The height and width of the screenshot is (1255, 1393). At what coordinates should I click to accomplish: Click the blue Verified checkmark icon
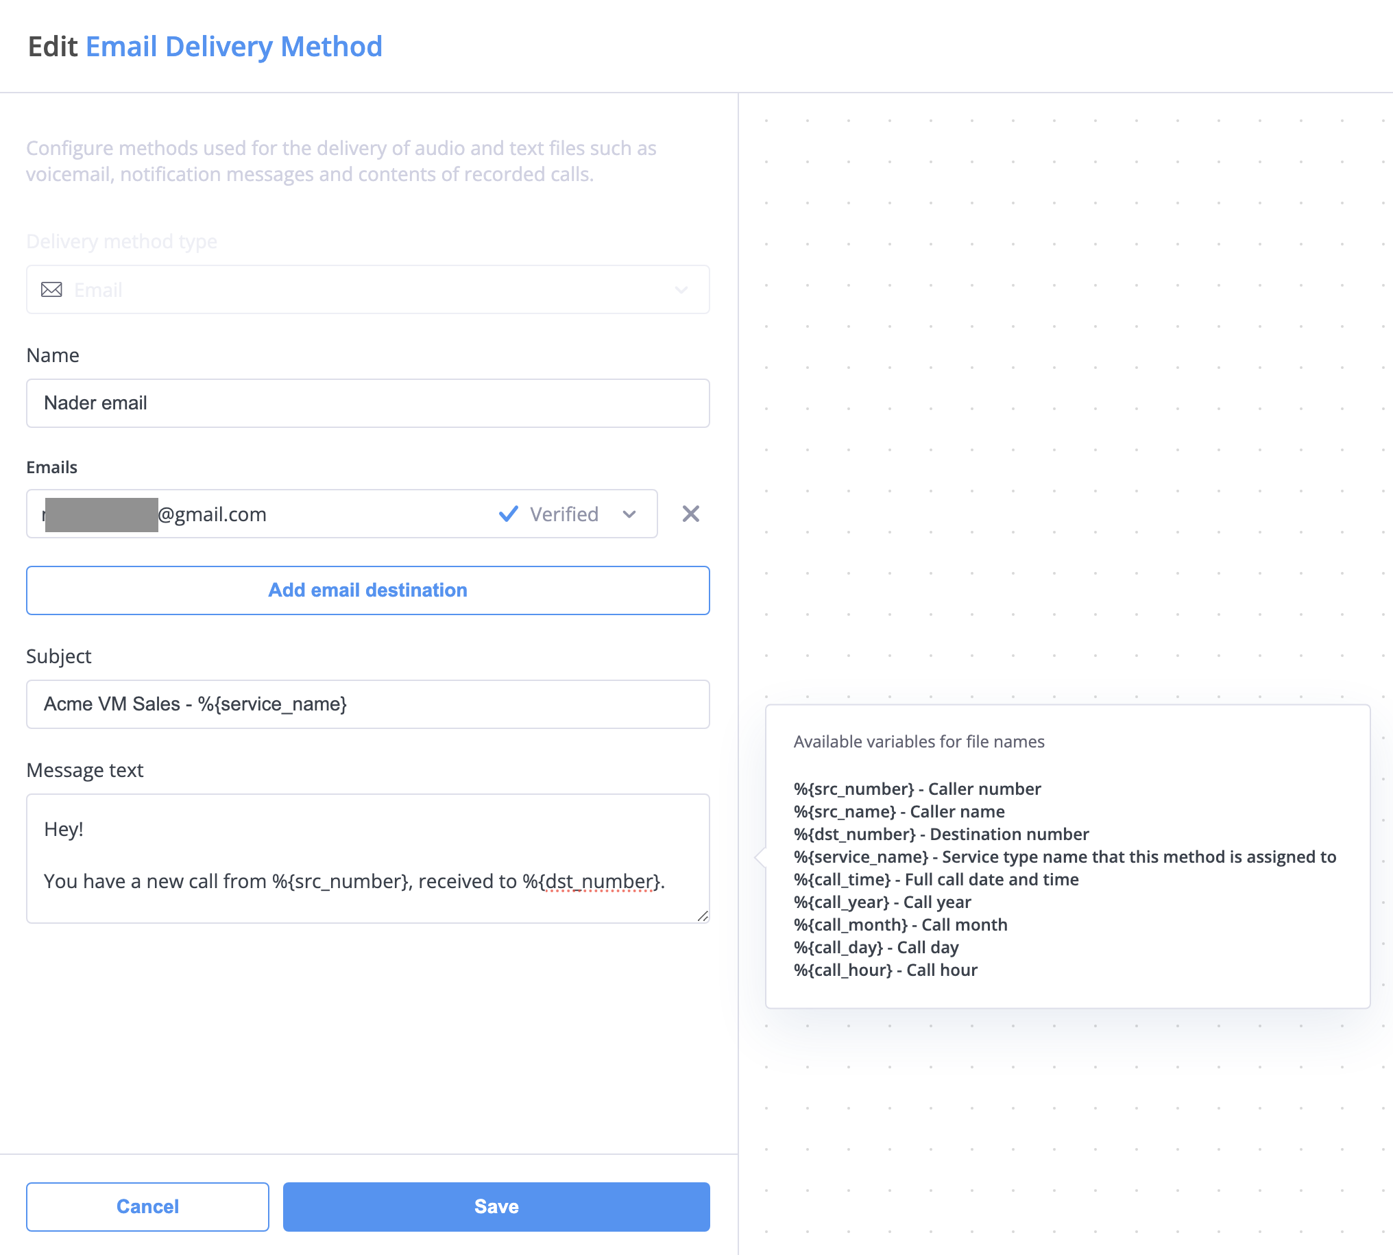point(508,514)
